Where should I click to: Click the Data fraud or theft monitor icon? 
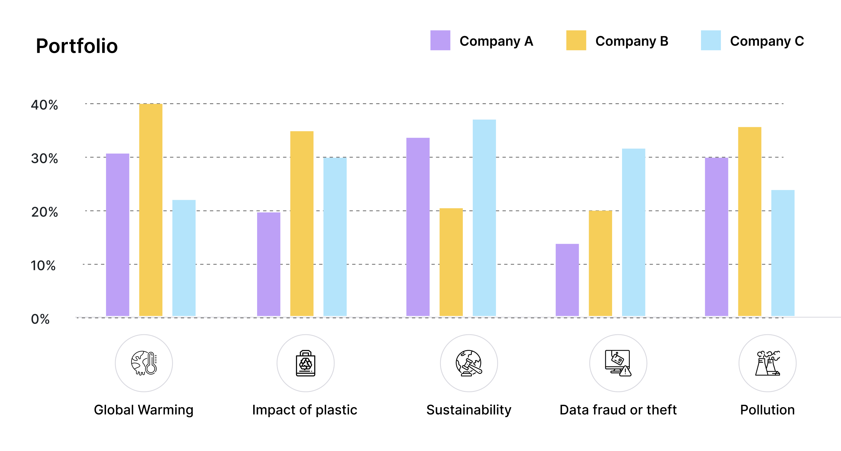[618, 363]
